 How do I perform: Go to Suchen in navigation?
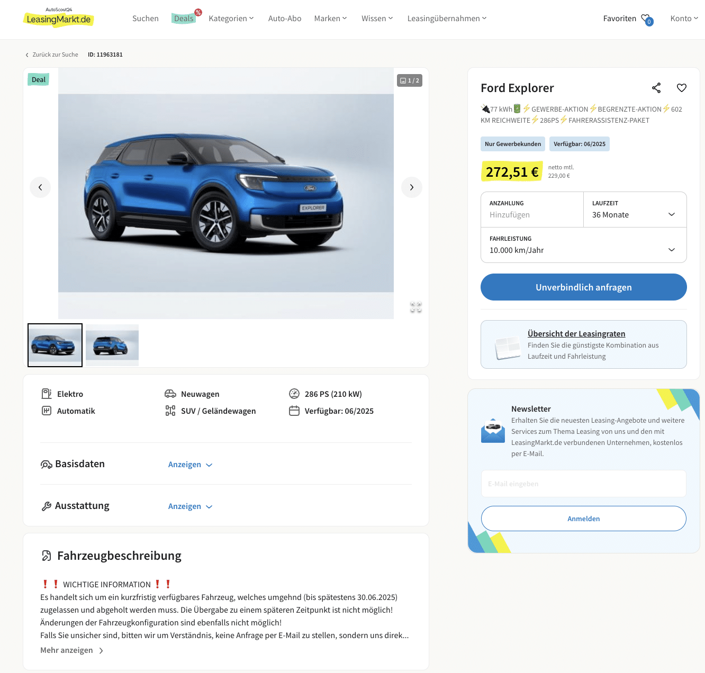click(x=146, y=19)
